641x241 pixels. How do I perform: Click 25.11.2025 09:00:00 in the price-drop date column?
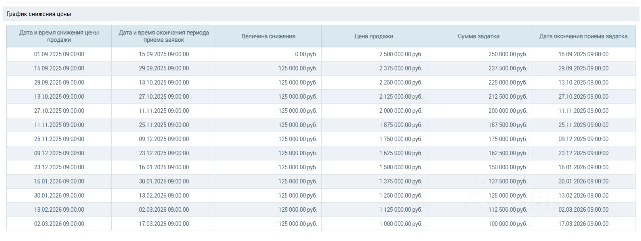pos(59,139)
